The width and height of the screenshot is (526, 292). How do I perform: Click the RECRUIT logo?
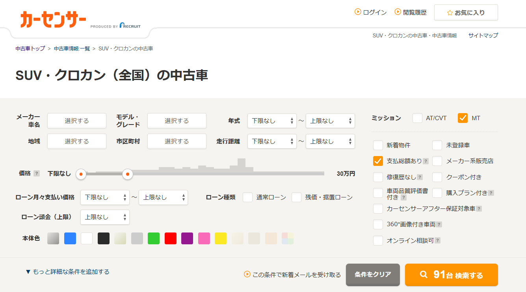click(x=130, y=25)
